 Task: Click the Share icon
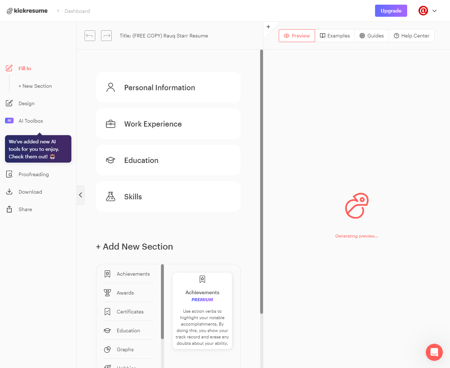9,209
